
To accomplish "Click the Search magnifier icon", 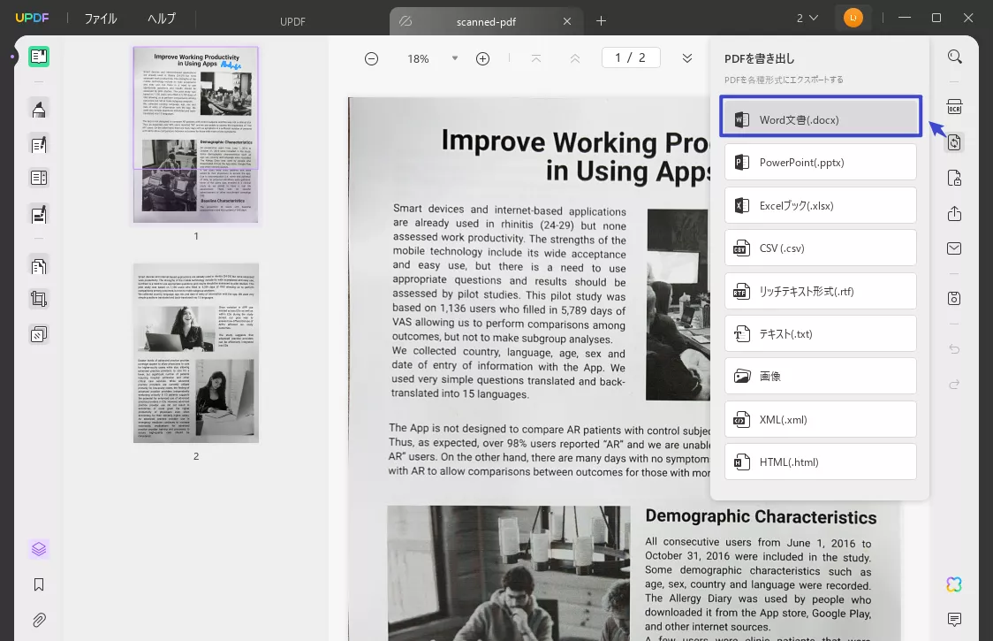I will (954, 57).
